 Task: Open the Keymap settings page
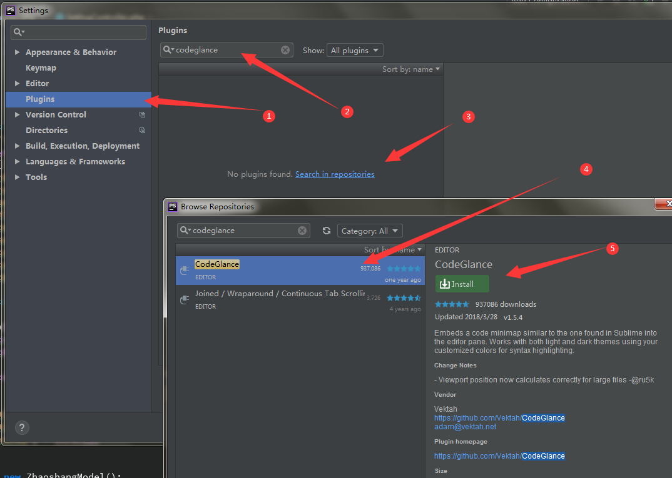click(41, 68)
